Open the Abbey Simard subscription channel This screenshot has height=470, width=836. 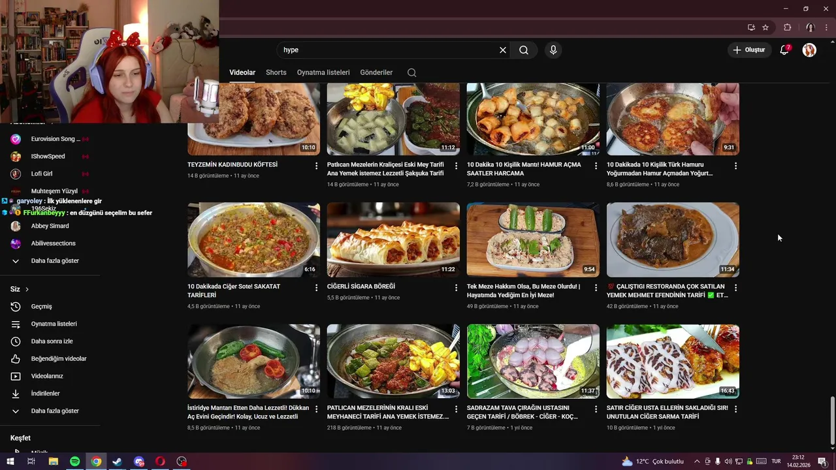pyautogui.click(x=50, y=226)
